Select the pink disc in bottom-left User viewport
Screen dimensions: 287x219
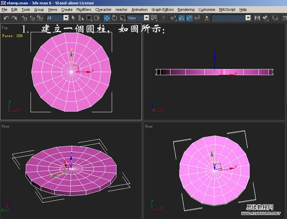(x=71, y=170)
